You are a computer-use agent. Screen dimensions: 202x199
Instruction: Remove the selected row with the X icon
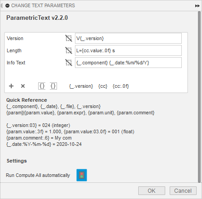(x=23, y=86)
